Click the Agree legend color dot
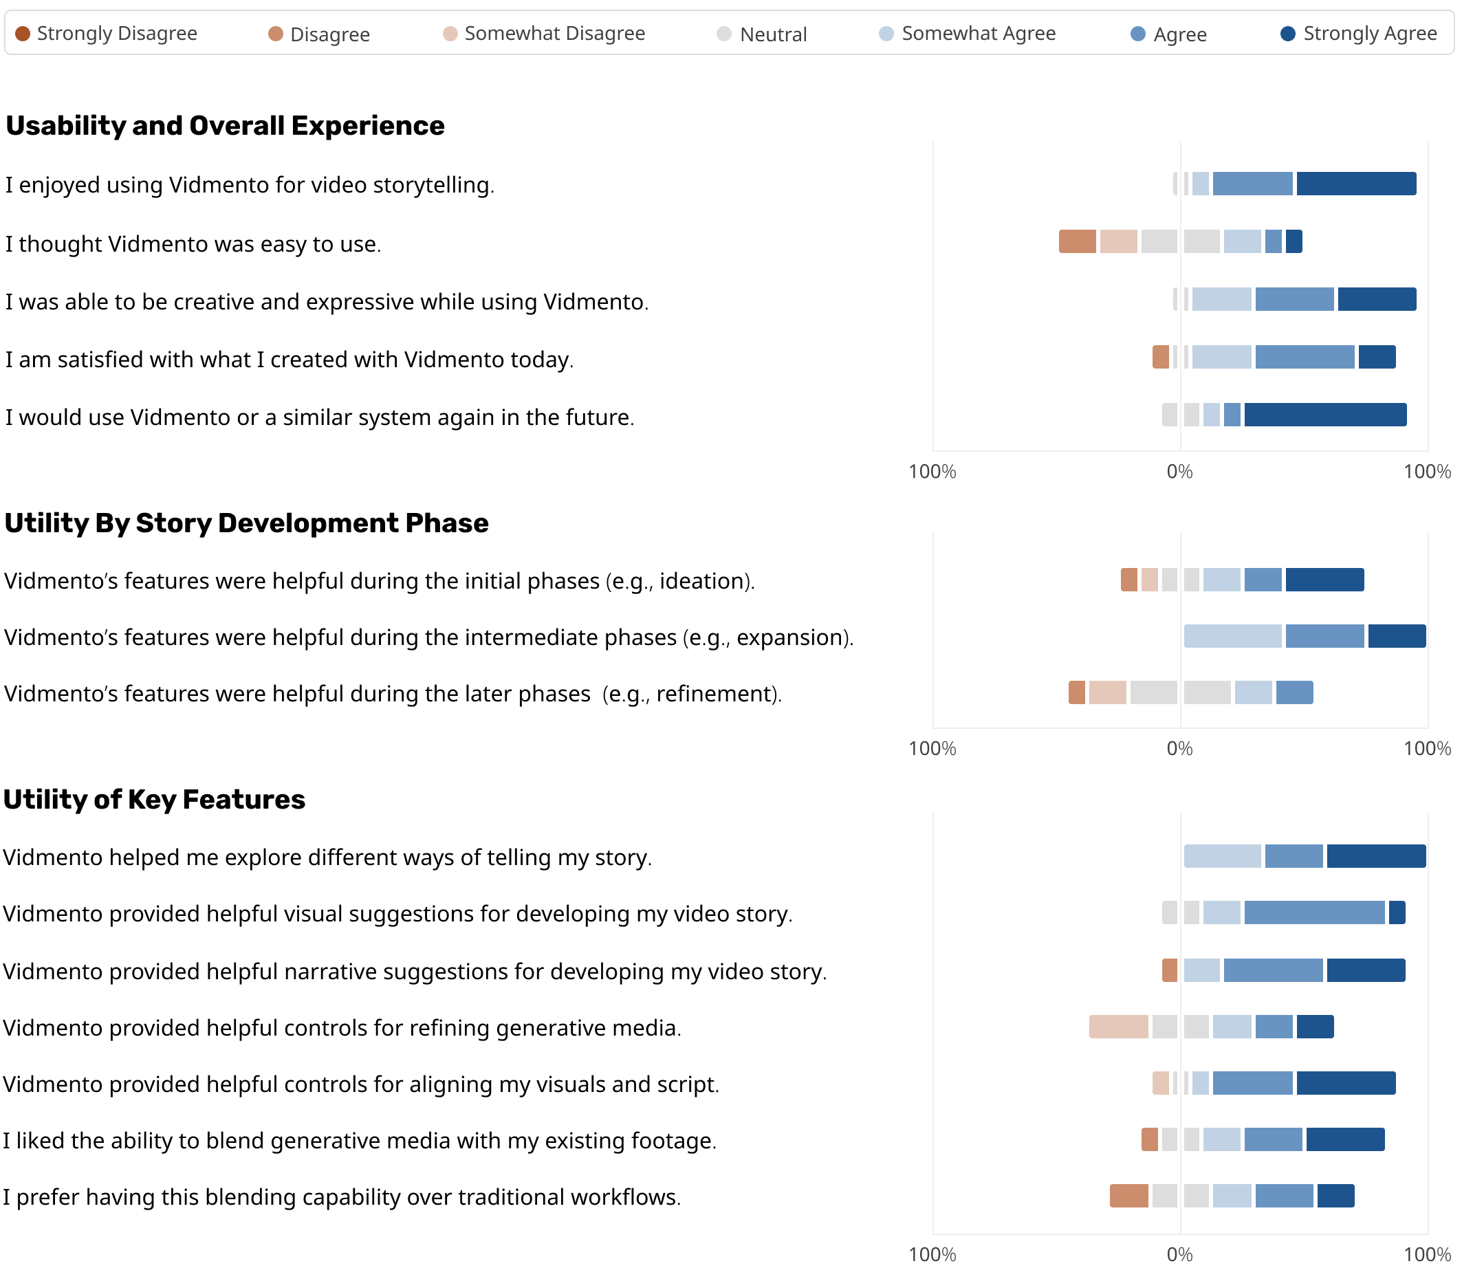This screenshot has height=1279, width=1462. pyautogui.click(x=1138, y=34)
